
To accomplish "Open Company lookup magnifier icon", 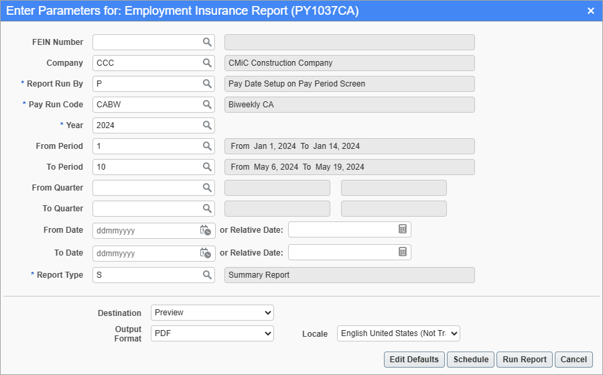I will tap(207, 63).
